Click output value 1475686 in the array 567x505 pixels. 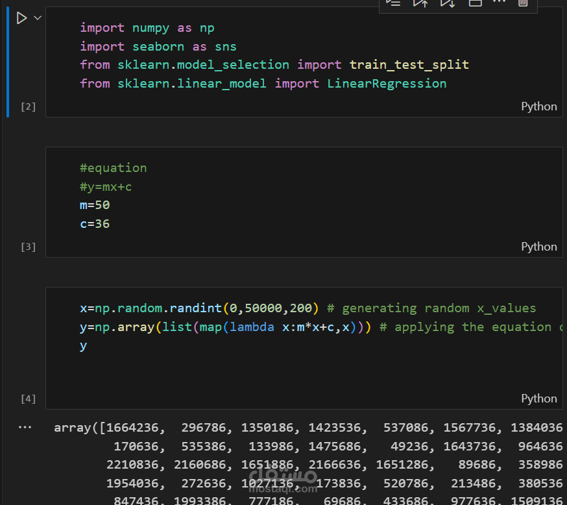coord(335,447)
